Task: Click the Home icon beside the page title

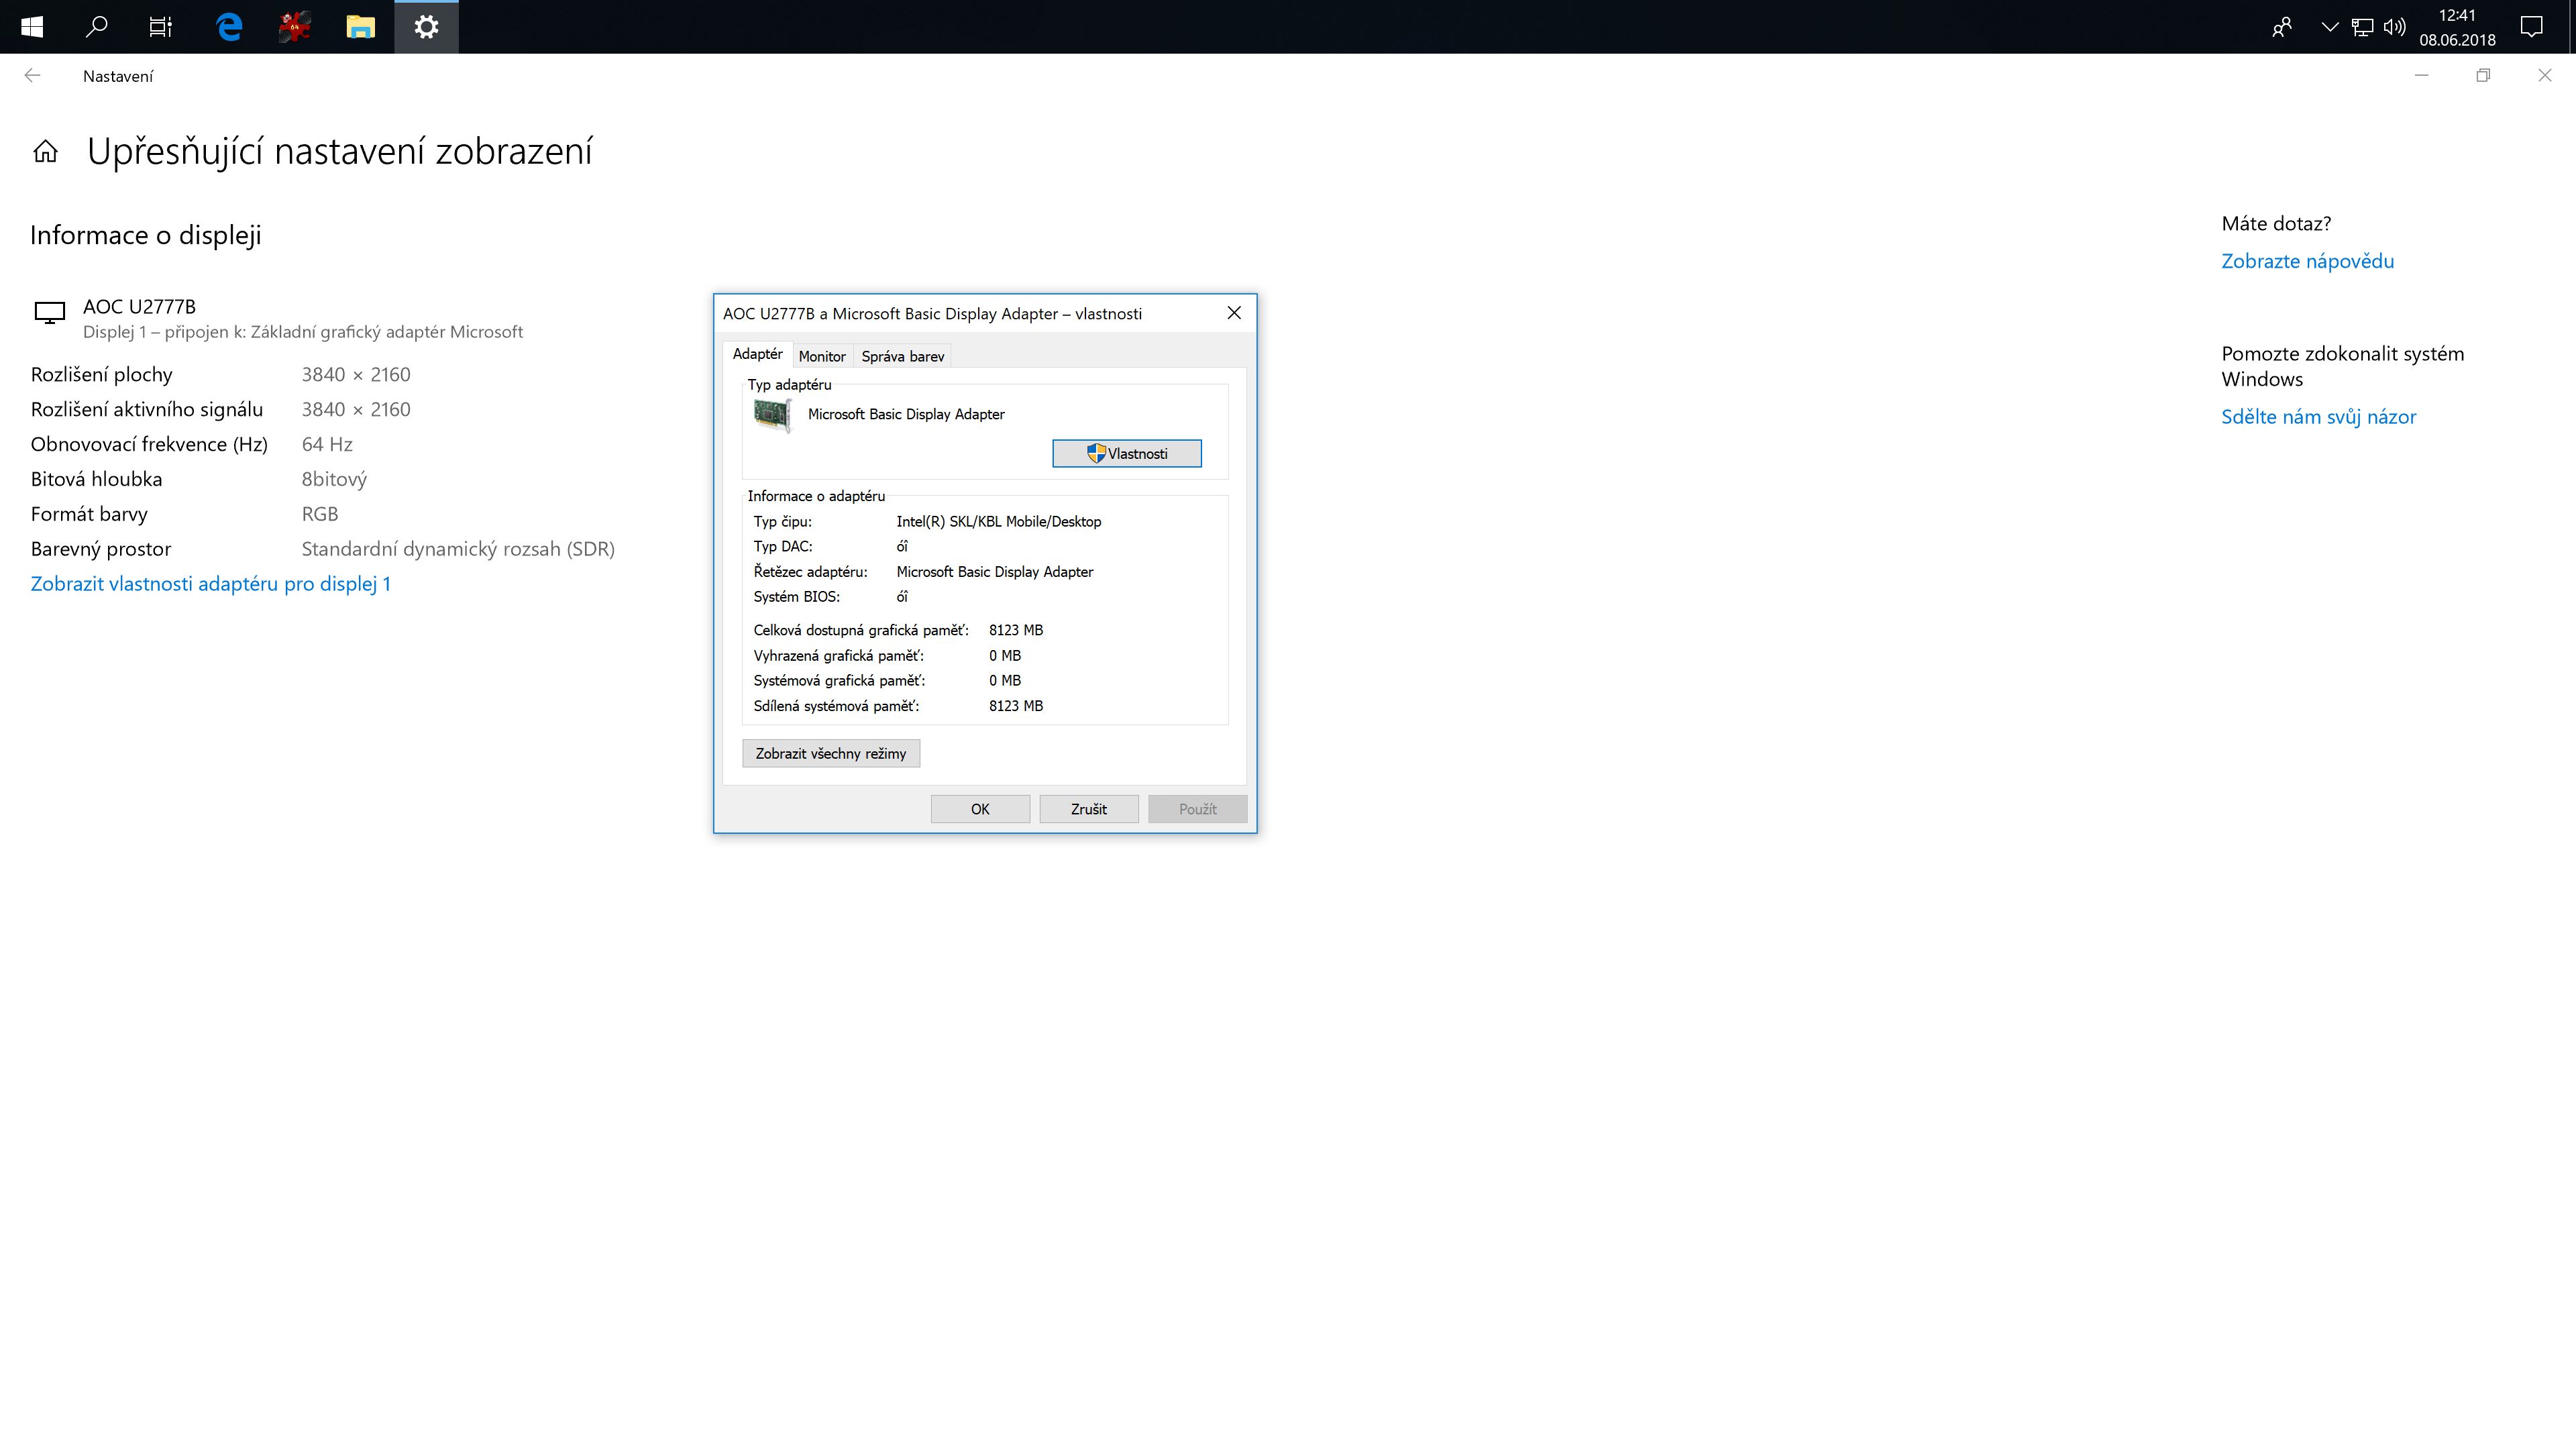Action: tap(45, 152)
